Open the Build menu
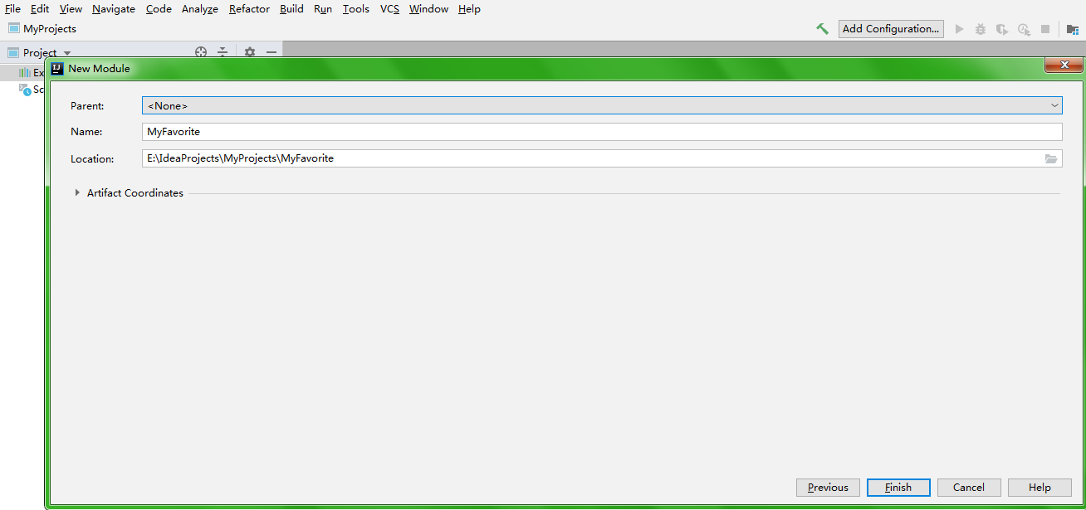Screen dimensions: 1086x510 291,9
